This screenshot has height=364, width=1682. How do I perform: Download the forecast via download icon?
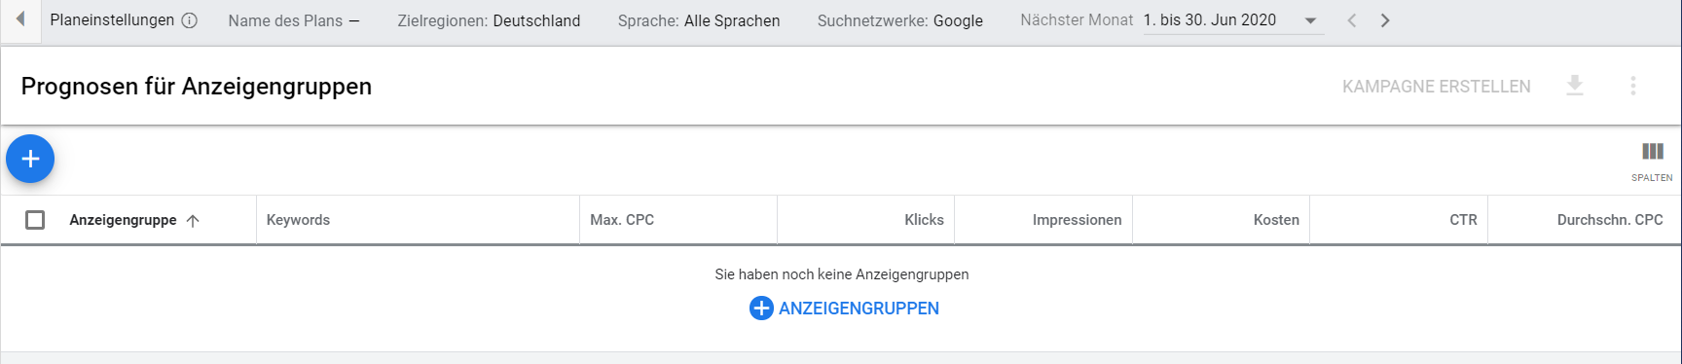[x=1575, y=86]
